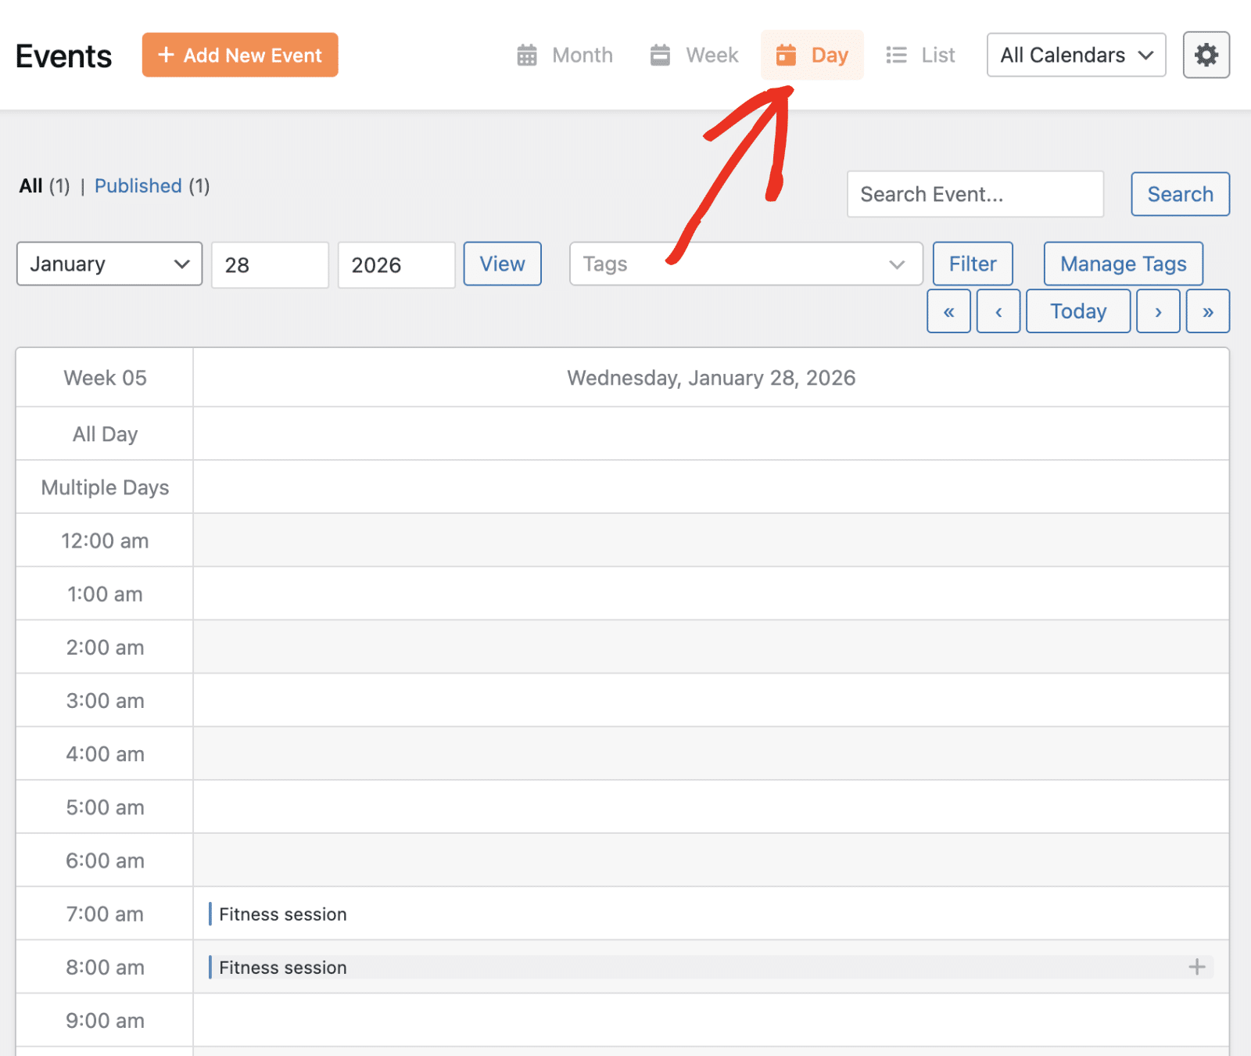Go to previous day with left arrow

point(998,311)
